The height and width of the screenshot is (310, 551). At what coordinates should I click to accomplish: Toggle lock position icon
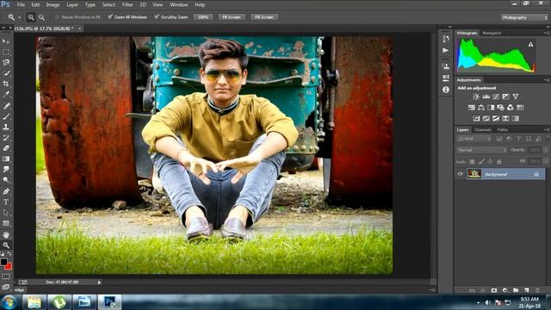coord(490,162)
